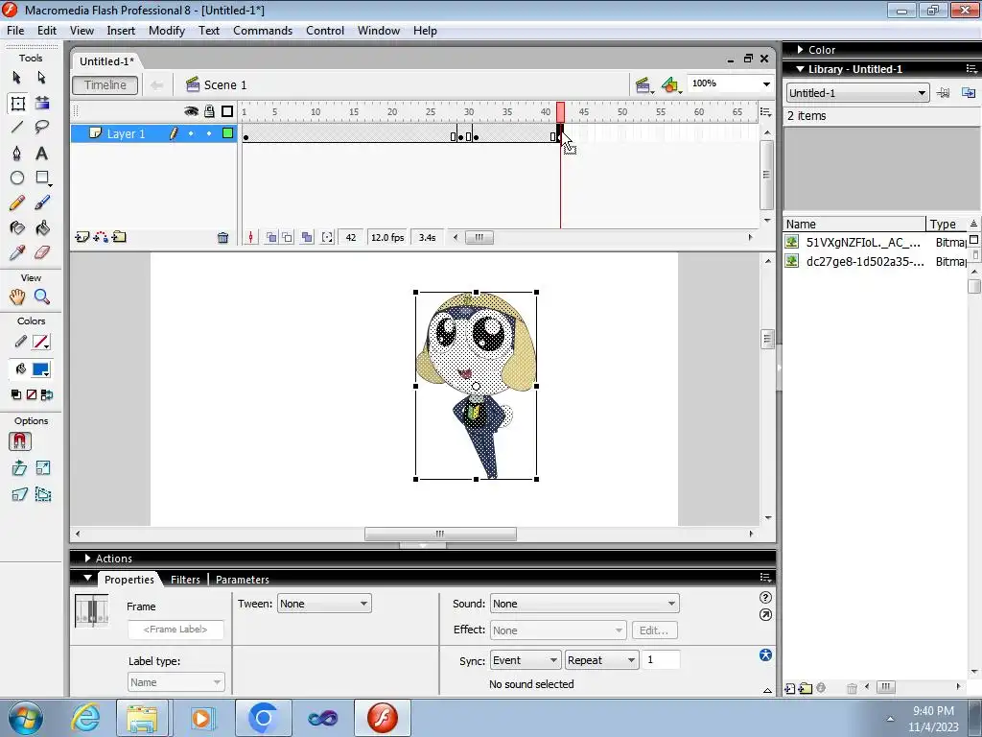Switch to the Filters tab
Screen dimensions: 982x737
click(185, 580)
